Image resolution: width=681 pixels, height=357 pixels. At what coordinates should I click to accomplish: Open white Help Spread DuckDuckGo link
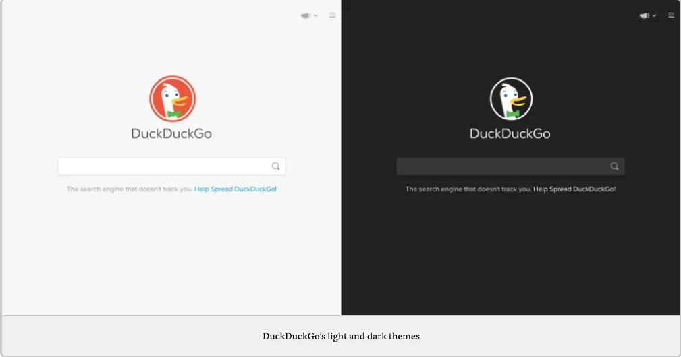point(574,189)
